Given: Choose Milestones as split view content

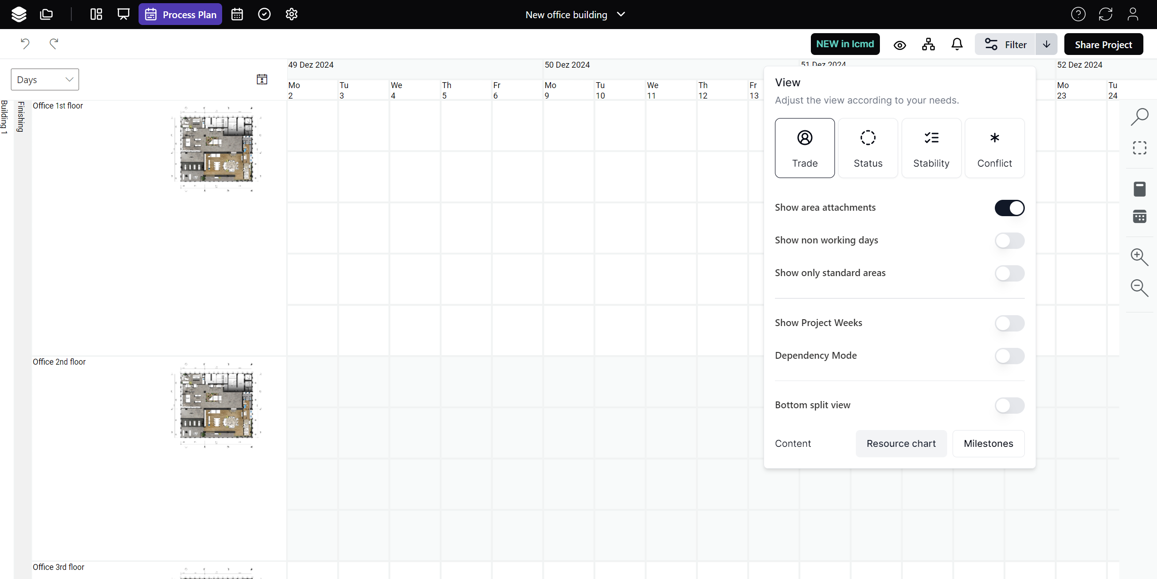Looking at the screenshot, I should point(988,444).
